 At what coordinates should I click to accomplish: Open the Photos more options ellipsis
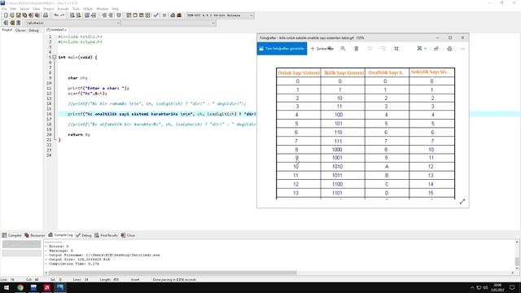click(462, 49)
